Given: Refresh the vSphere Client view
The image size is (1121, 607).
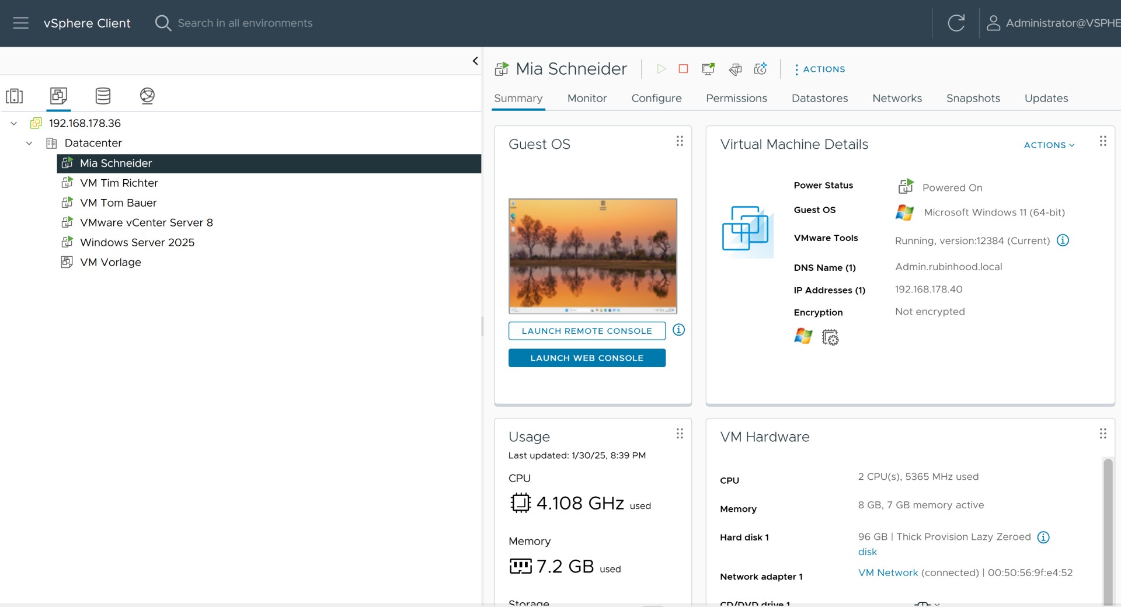Looking at the screenshot, I should click(x=956, y=23).
